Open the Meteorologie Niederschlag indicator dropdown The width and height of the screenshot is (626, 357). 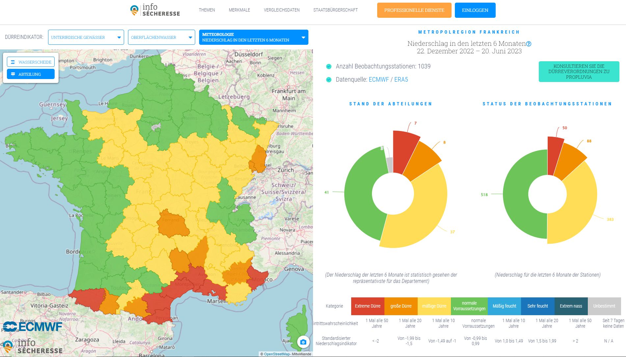pyautogui.click(x=253, y=37)
